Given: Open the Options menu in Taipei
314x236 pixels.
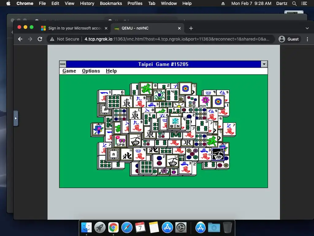Looking at the screenshot, I should (91, 71).
